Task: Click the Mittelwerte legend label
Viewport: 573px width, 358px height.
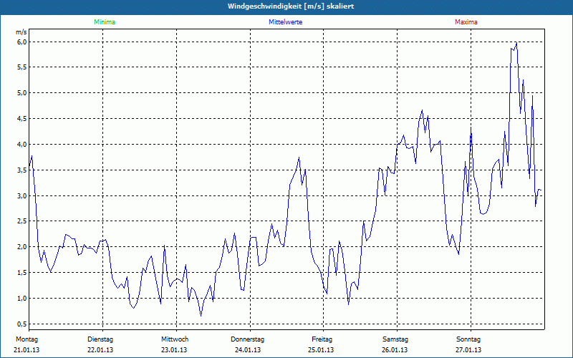Action: click(x=285, y=22)
